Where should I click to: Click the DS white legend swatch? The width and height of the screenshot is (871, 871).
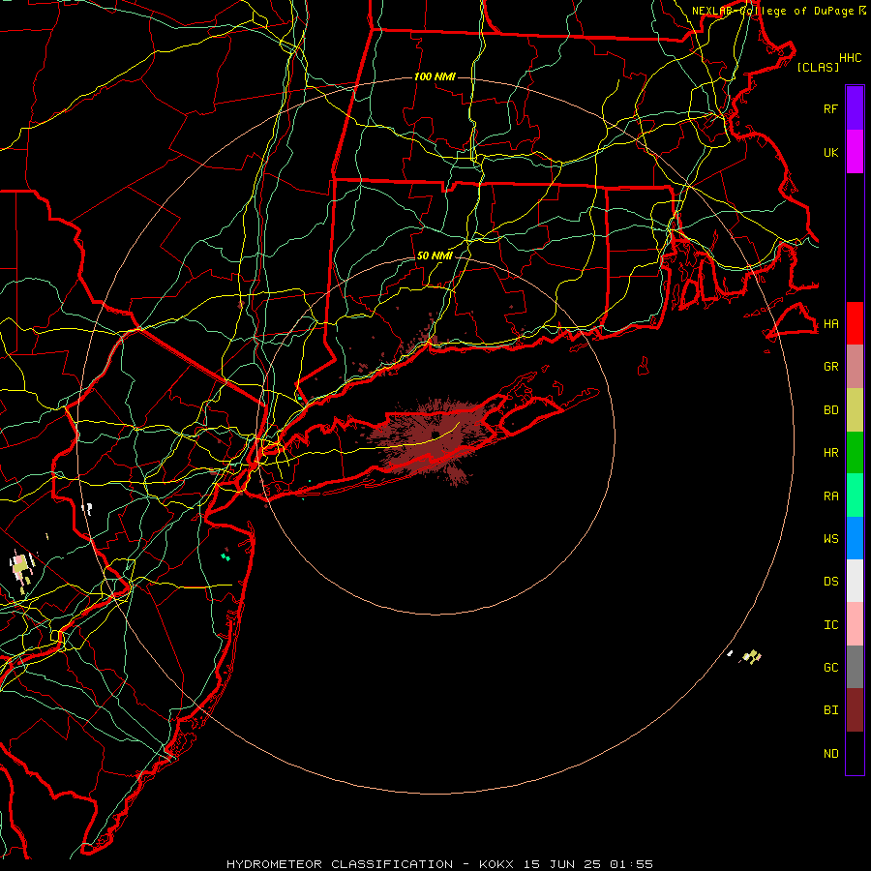tap(855, 581)
